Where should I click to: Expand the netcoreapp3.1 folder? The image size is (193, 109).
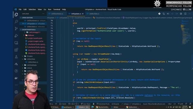pos(33,32)
